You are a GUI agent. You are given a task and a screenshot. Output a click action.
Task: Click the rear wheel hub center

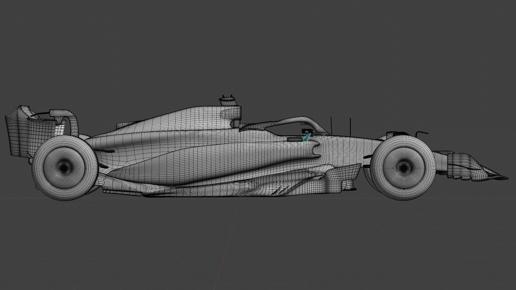tap(64, 168)
